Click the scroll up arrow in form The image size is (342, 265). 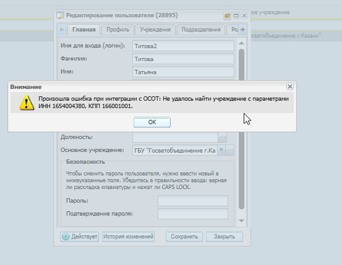click(241, 43)
